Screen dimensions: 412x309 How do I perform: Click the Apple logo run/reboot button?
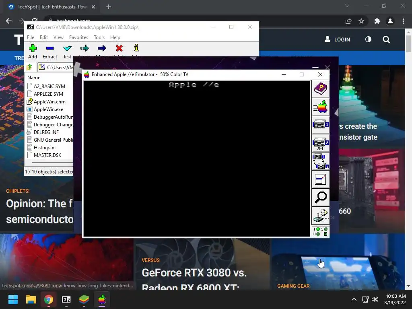320,107
